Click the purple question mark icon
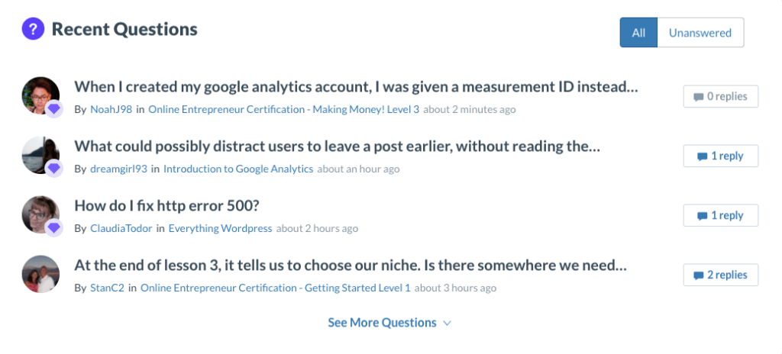Image resolution: width=782 pixels, height=354 pixels. pos(33,30)
